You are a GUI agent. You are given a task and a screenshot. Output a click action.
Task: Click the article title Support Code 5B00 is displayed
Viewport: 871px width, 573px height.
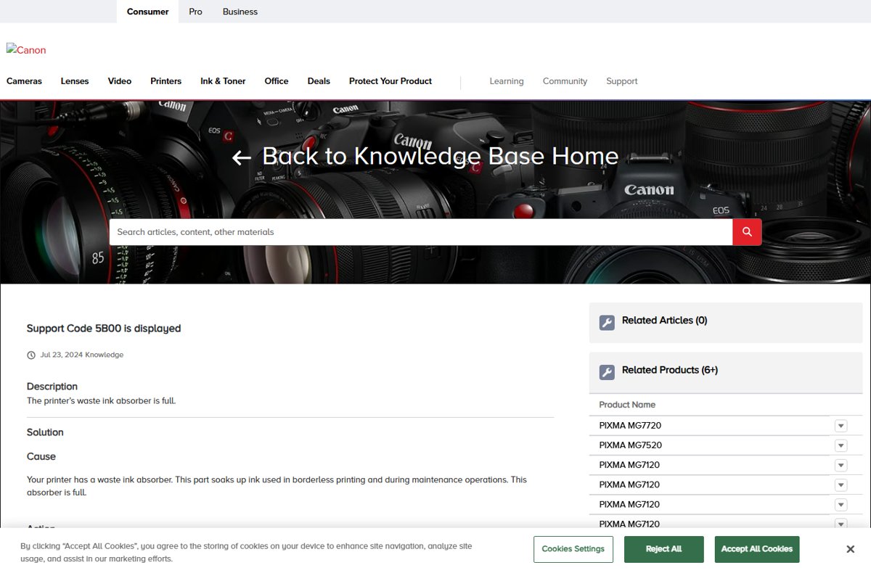[x=104, y=329]
